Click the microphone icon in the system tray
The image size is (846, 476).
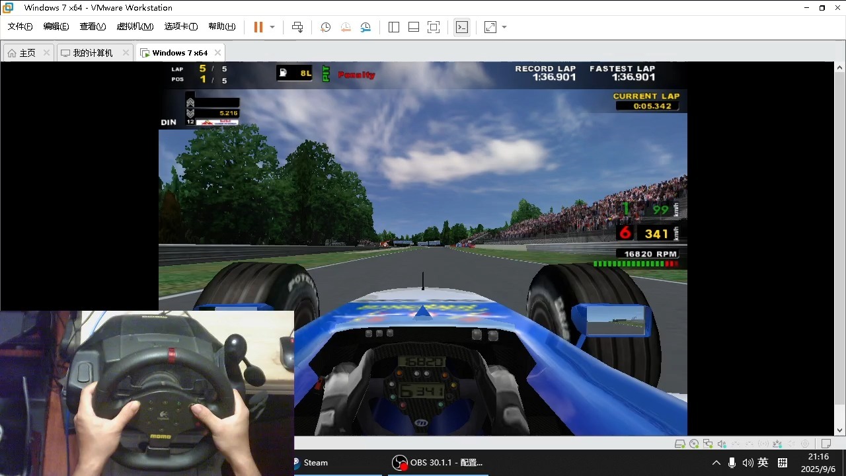tap(732, 463)
